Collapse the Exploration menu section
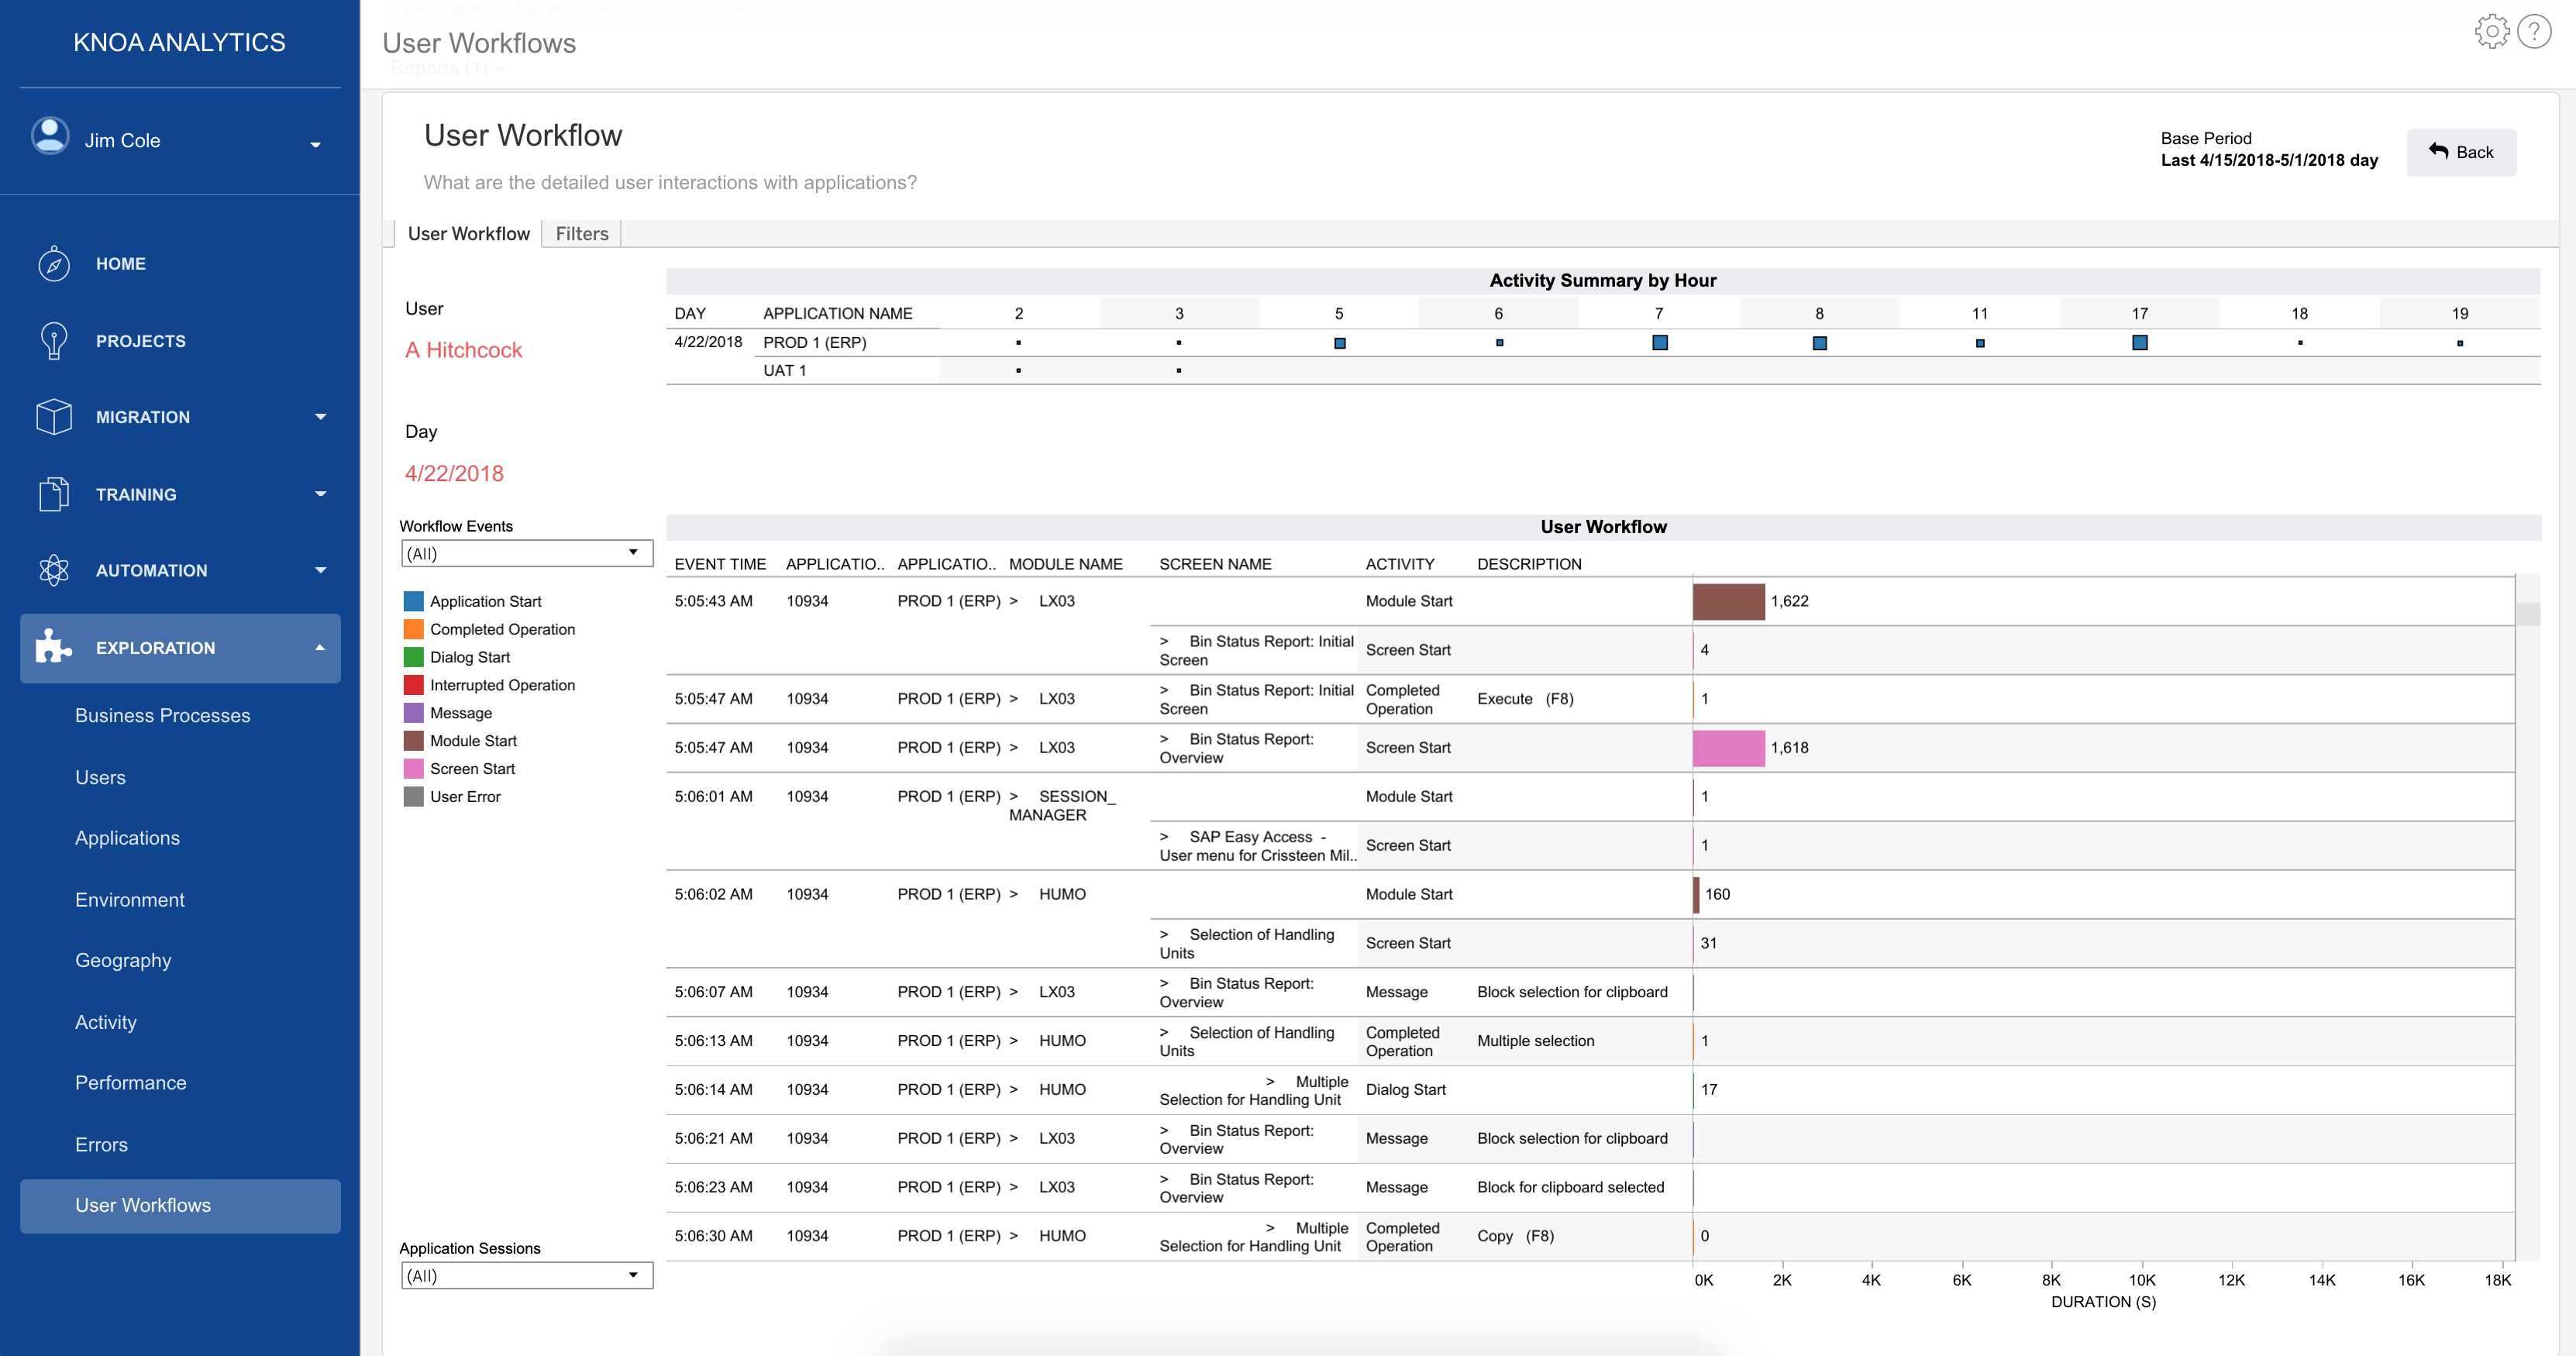The image size is (2576, 1356). [320, 648]
